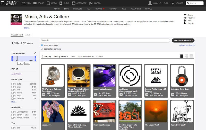
Task: Check the Lending Library availability checkbox
Action: click(12, 112)
